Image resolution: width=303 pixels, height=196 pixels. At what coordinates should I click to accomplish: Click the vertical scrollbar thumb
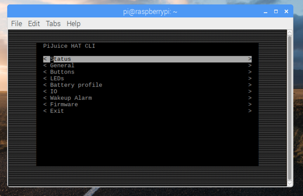[x=289, y=108]
